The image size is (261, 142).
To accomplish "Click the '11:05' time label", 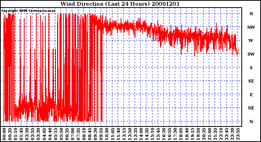I will coord(112,134).
